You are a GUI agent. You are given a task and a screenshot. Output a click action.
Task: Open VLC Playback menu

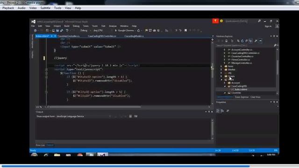8,8
